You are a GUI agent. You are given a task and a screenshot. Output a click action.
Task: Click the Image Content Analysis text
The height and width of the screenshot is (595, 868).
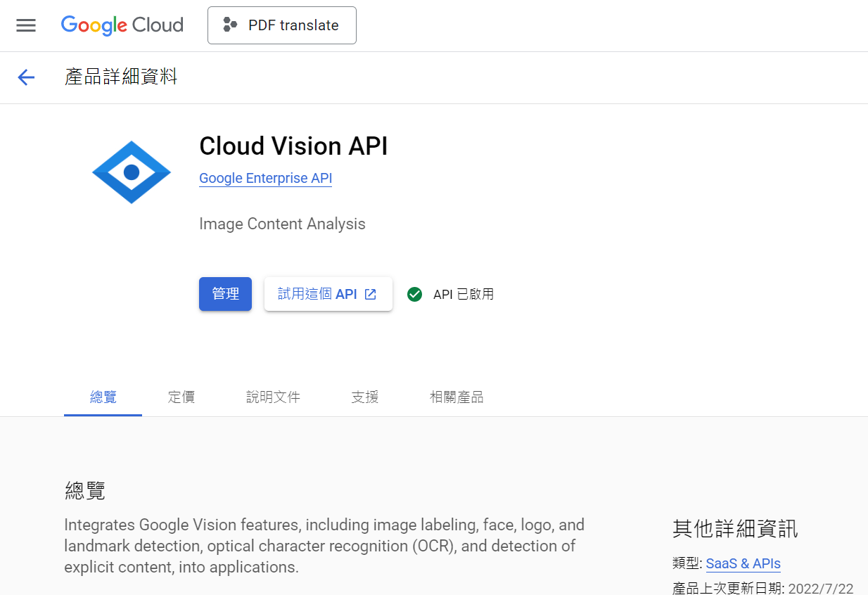[282, 224]
